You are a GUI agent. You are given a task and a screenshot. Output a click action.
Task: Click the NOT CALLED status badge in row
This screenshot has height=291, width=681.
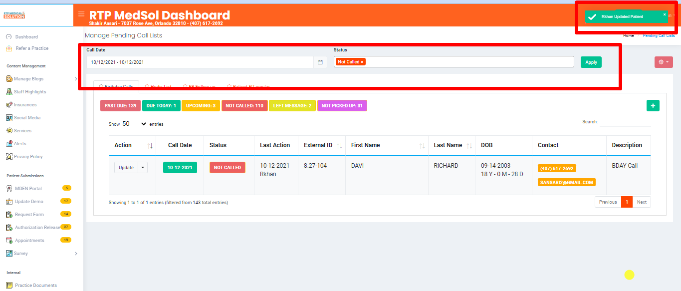pos(227,168)
